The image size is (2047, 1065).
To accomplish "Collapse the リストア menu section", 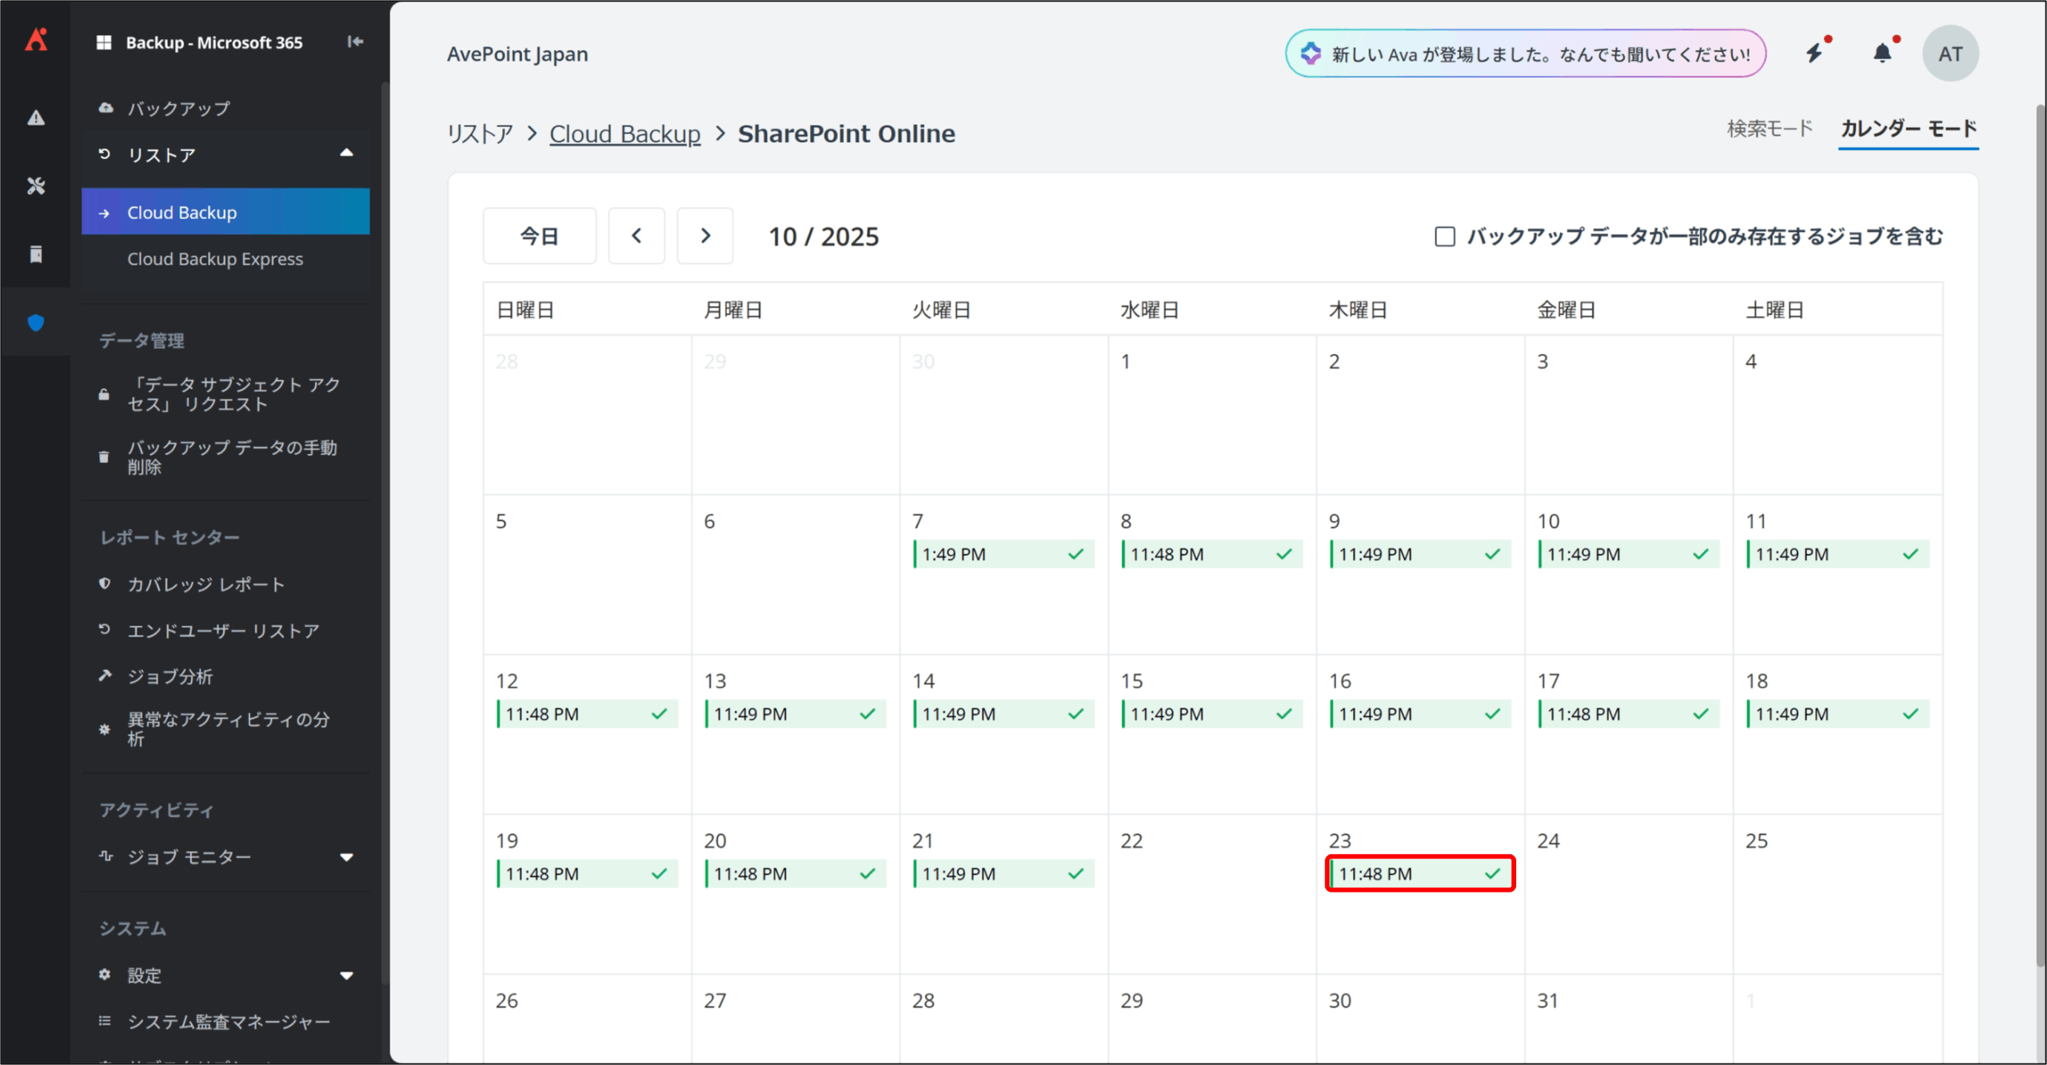I will [346, 154].
